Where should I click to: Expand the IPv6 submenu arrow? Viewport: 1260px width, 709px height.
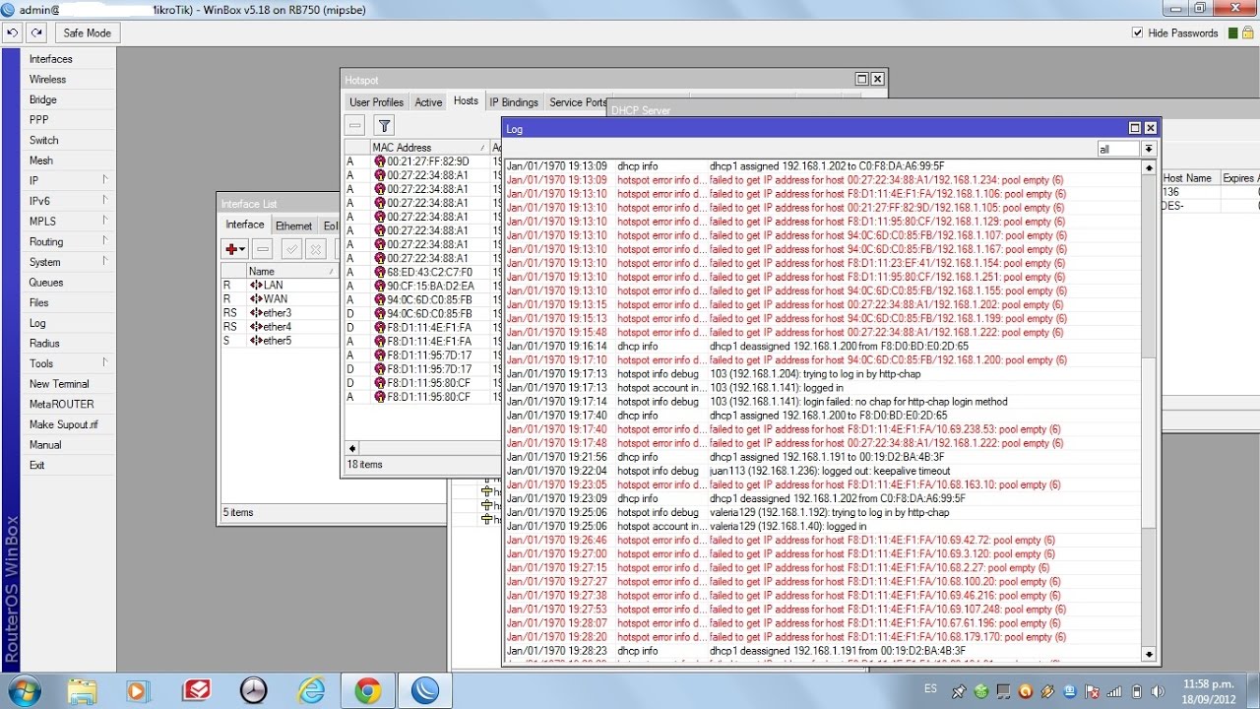tap(105, 201)
